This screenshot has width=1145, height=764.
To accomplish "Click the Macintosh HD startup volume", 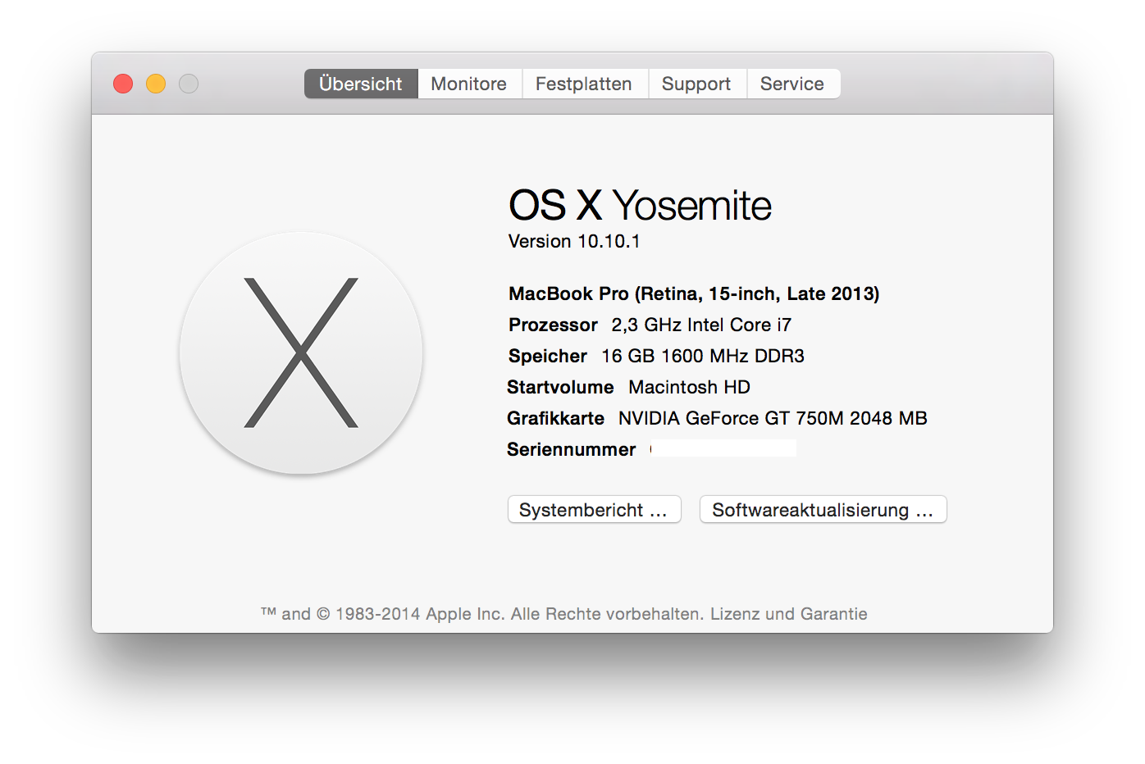I will click(x=689, y=387).
